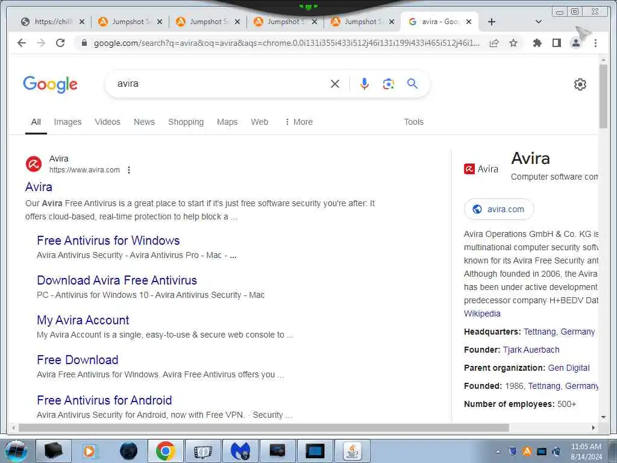This screenshot has width=617, height=463.
Task: Open a new browser tab
Action: (492, 22)
